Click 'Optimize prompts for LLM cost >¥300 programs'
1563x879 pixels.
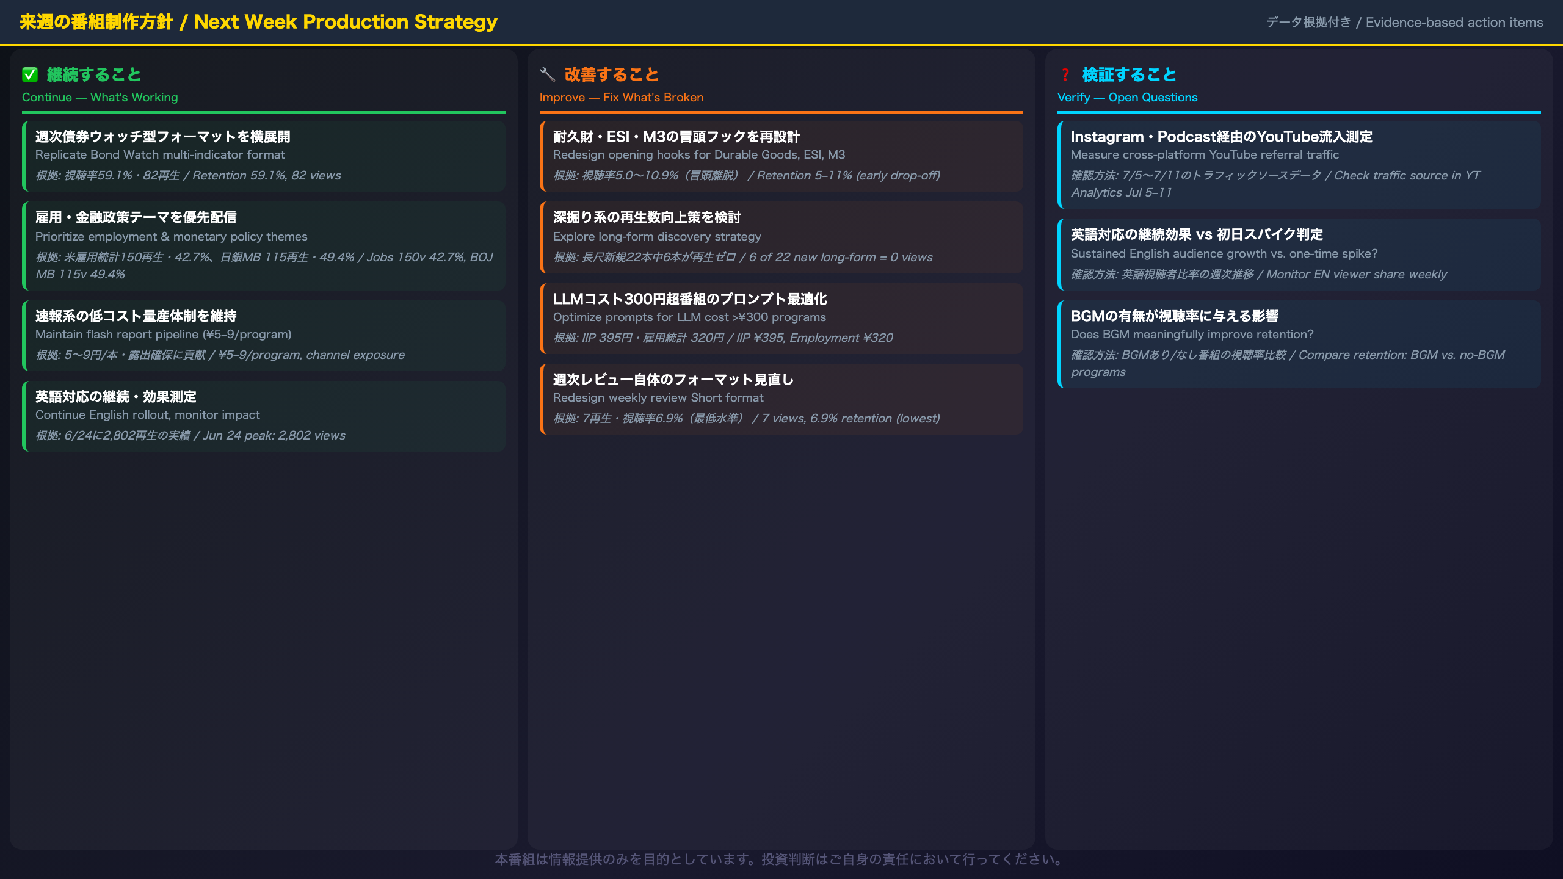pos(689,317)
